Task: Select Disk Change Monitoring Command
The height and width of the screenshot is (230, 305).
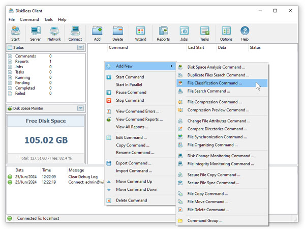Action: point(222,156)
